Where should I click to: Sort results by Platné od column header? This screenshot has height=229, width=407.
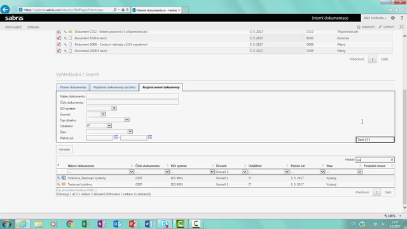tap(298, 166)
